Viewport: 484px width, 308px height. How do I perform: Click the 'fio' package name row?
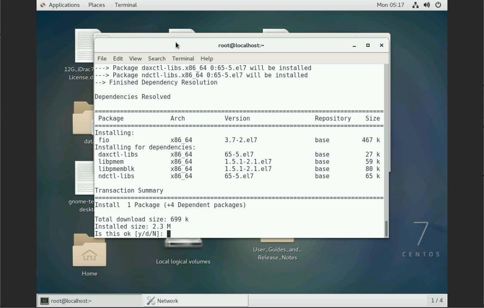[x=104, y=140]
